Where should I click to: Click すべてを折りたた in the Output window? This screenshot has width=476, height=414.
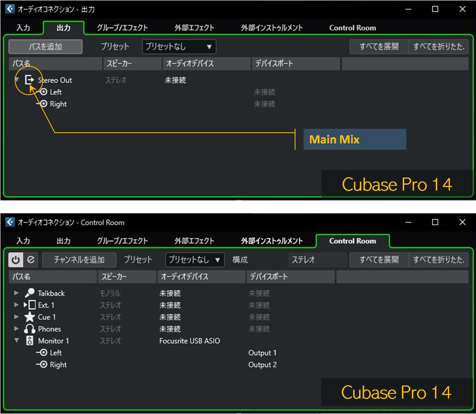439,47
